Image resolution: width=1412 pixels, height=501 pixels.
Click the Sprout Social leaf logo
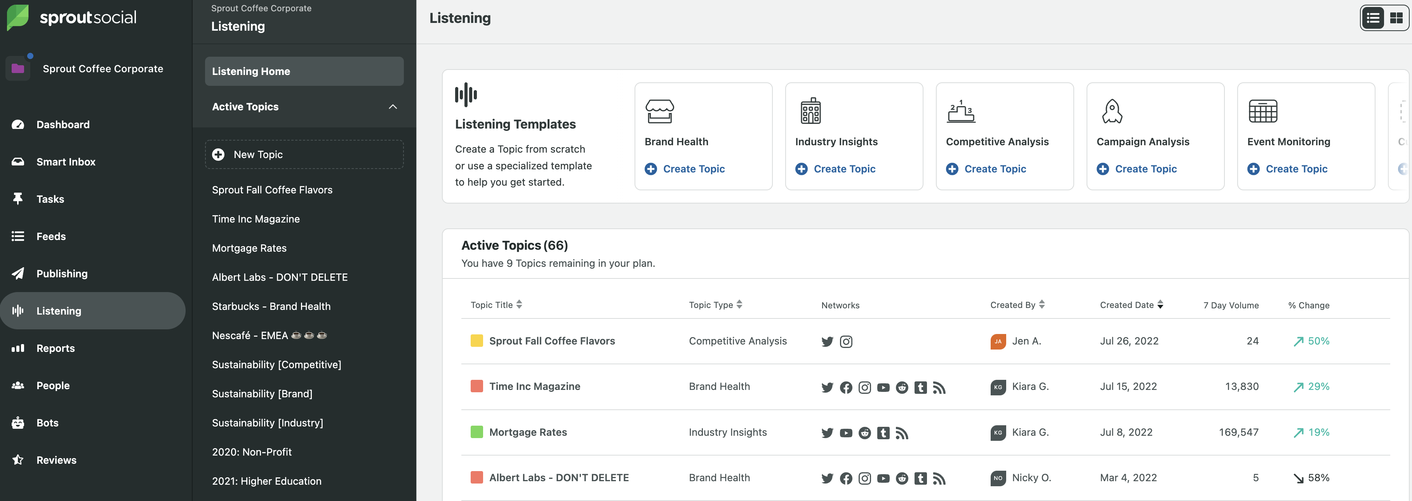click(x=17, y=17)
